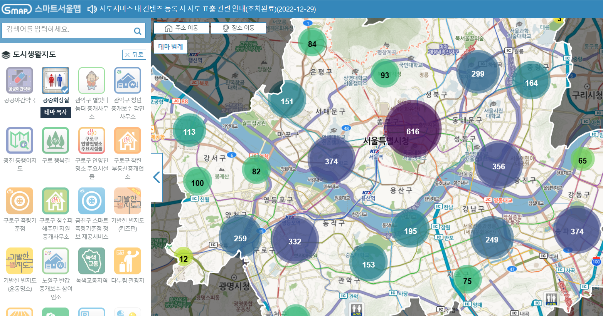Click the 93 cluster near 국민대학교
This screenshot has width=603, height=316.
click(x=385, y=74)
